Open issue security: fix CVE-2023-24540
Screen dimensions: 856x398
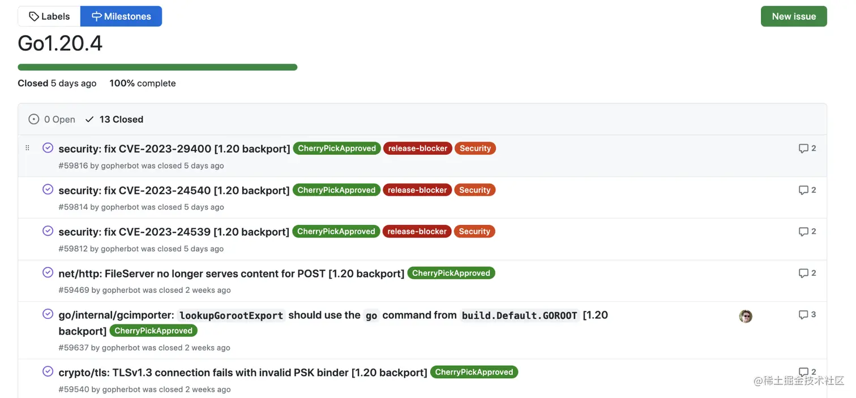pos(174,191)
